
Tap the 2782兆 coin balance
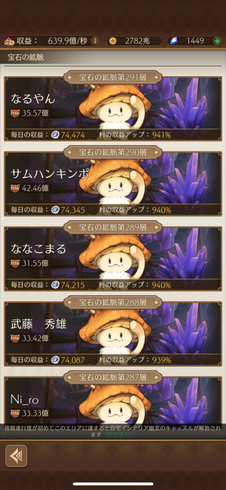138,41
